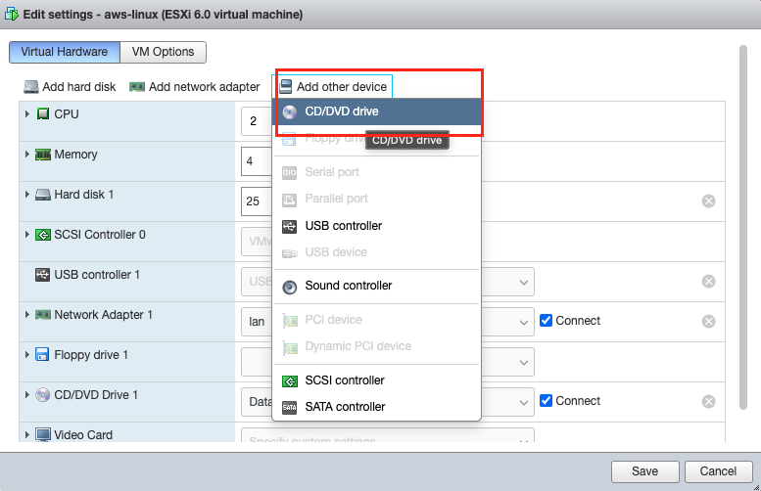Click the SATA controller icon in menu

click(x=289, y=407)
